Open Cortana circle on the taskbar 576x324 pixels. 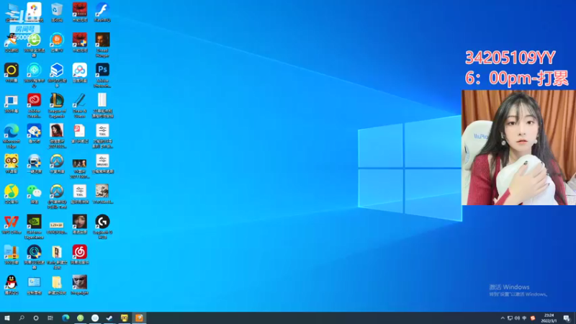pyautogui.click(x=35, y=318)
